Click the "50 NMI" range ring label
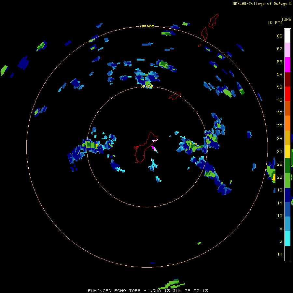 click(147, 86)
